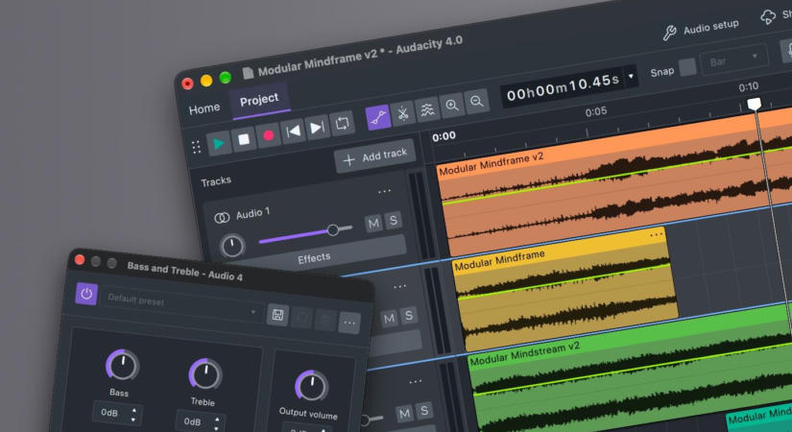This screenshot has height=432, width=792.
Task: Open third track's options menu dots
Action: [415, 381]
